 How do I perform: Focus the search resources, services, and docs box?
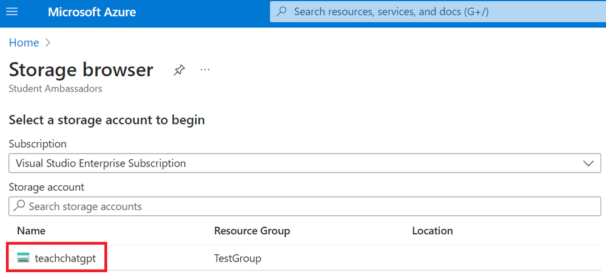(437, 12)
